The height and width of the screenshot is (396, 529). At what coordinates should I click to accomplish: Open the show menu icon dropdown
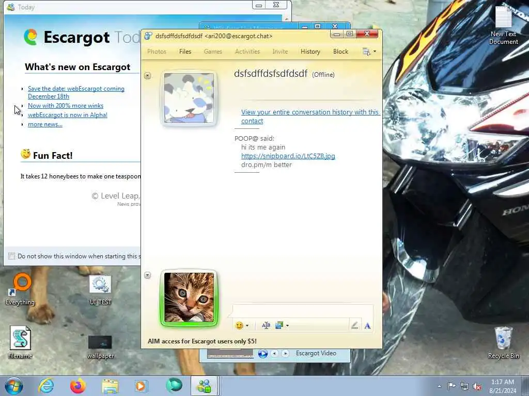coord(369,52)
